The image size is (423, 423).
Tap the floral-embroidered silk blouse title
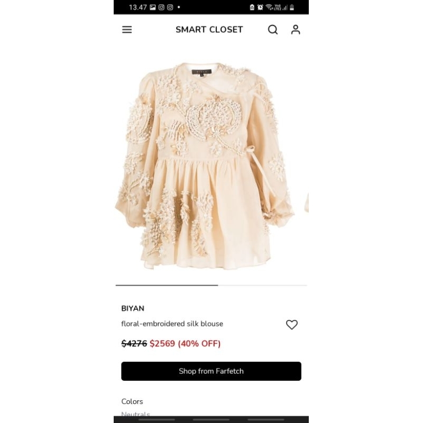pyautogui.click(x=172, y=324)
